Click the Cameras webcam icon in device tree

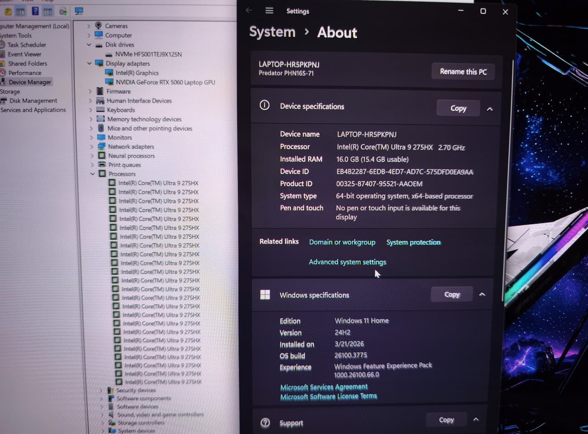(x=99, y=26)
